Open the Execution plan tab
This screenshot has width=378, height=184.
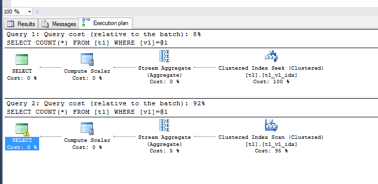(x=106, y=23)
